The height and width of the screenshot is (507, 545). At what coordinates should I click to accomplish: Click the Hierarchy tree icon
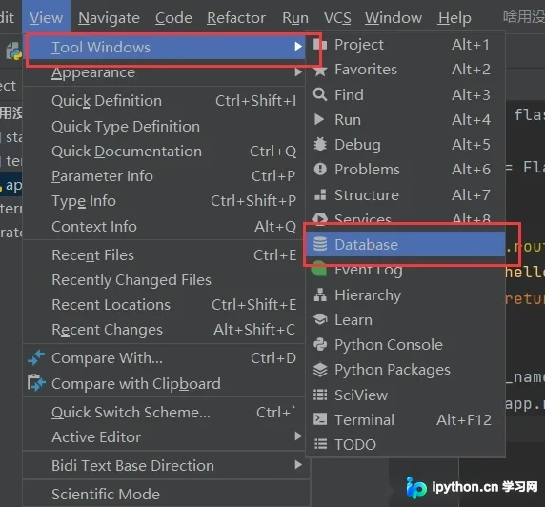tap(320, 294)
